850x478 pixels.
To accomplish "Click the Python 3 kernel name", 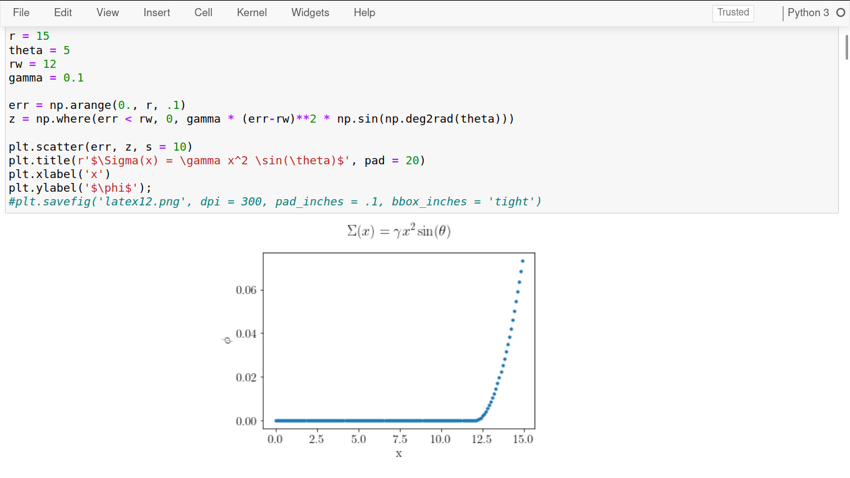I will click(x=808, y=12).
